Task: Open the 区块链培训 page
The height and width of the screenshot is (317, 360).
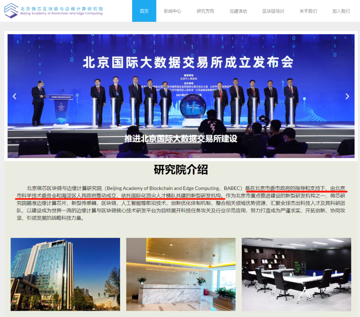Action: click(x=273, y=11)
